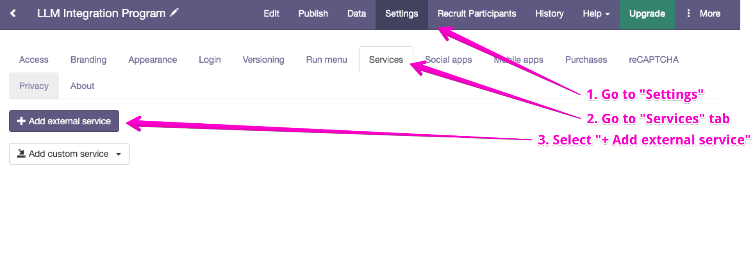Open the Edit menu item
This screenshot has height=276, width=754.
(x=271, y=14)
